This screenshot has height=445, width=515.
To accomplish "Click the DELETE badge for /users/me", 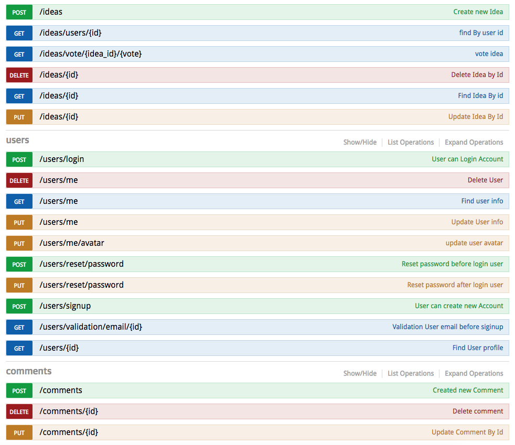I will coord(19,180).
